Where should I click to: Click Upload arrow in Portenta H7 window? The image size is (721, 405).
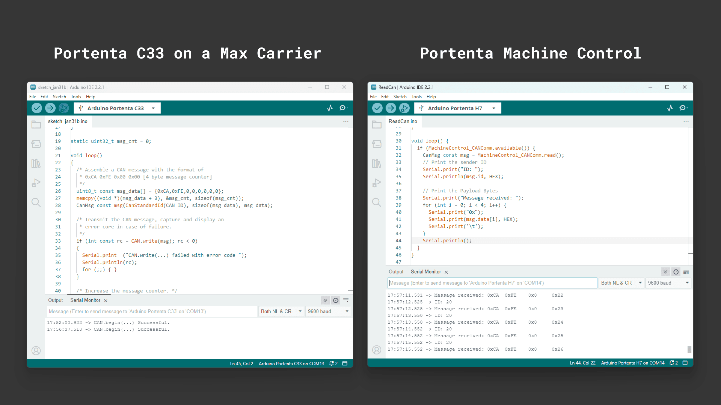click(x=391, y=108)
